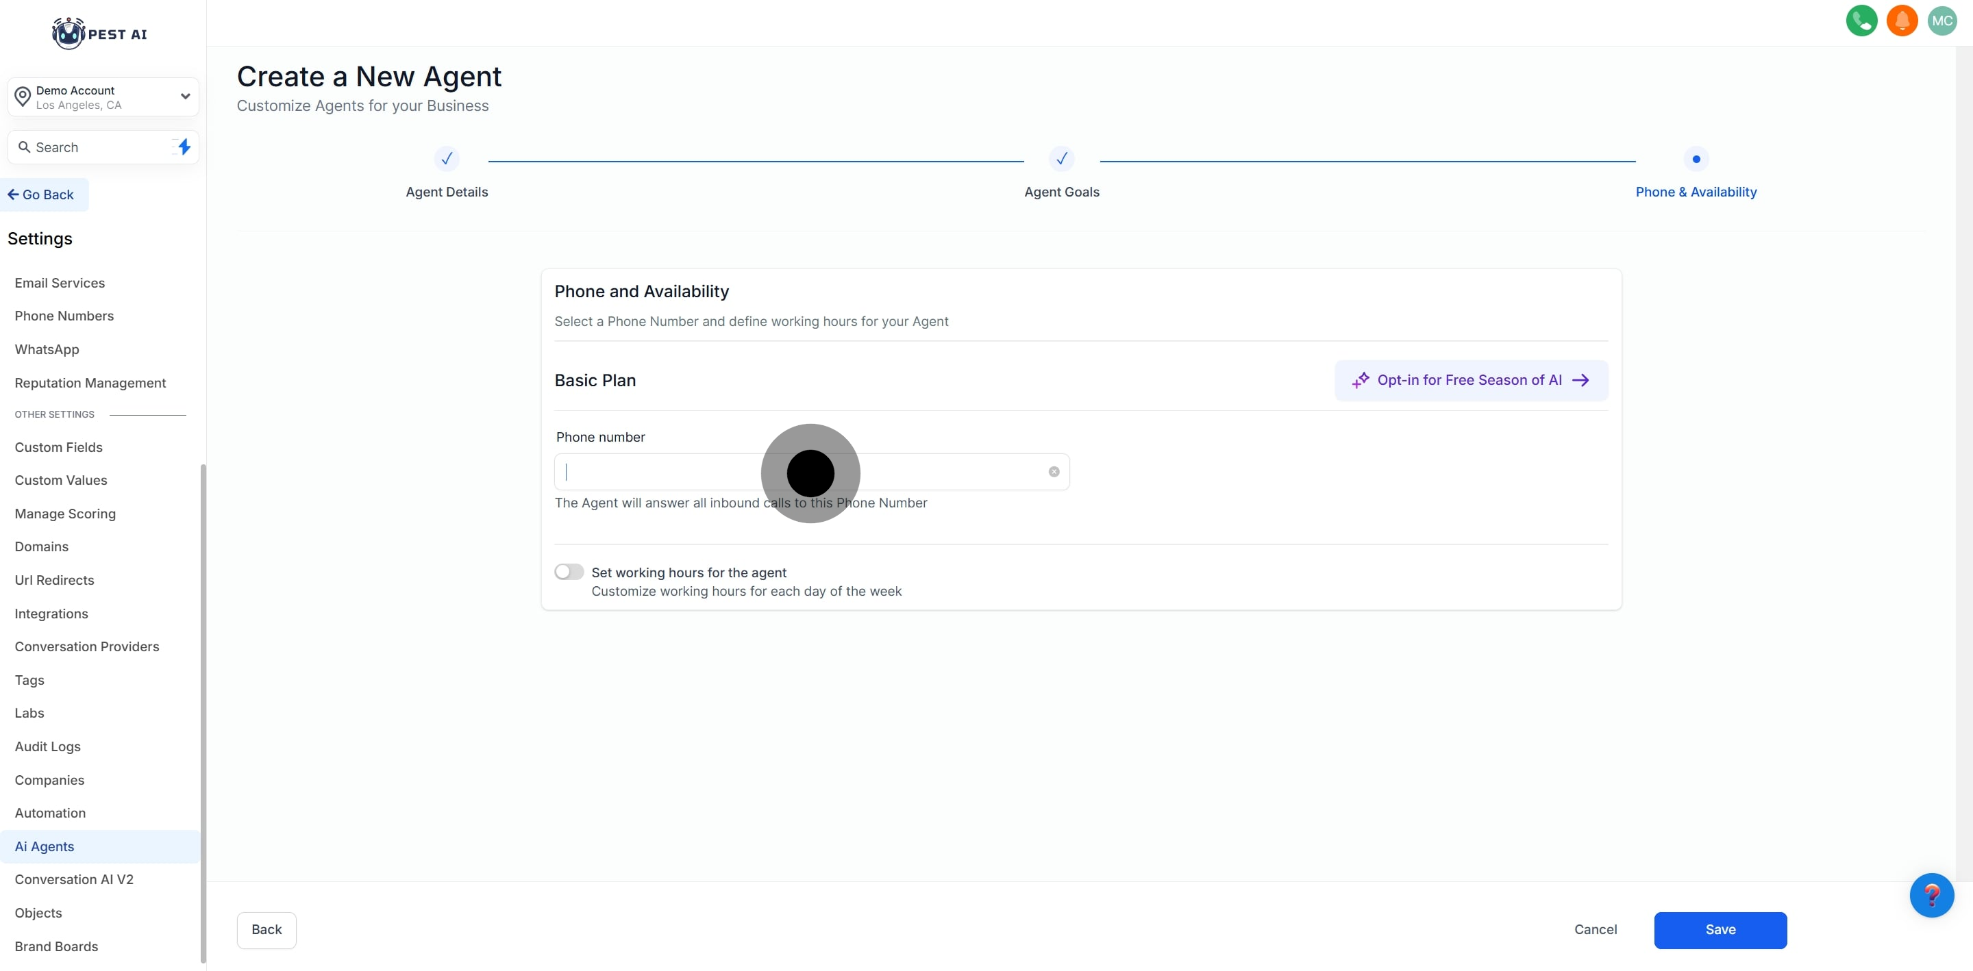Click the green phone dialer icon
Viewport: 1973px width, 971px height.
[x=1861, y=21]
